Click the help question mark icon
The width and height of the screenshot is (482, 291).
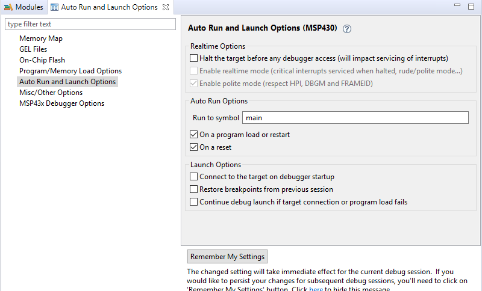pyautogui.click(x=347, y=29)
